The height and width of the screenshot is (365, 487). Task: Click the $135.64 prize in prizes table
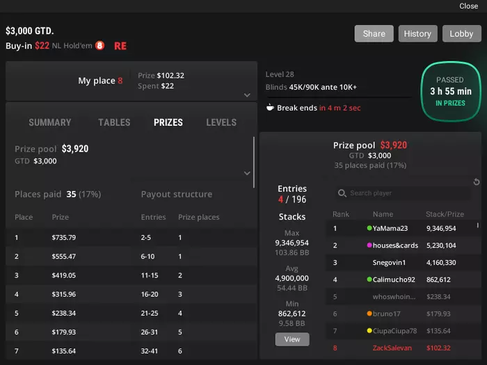pos(64,351)
